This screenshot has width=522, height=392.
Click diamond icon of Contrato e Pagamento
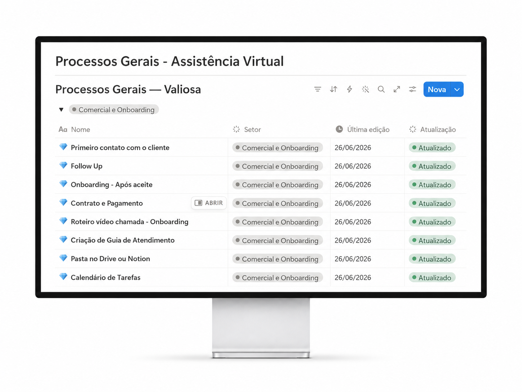pyautogui.click(x=63, y=202)
